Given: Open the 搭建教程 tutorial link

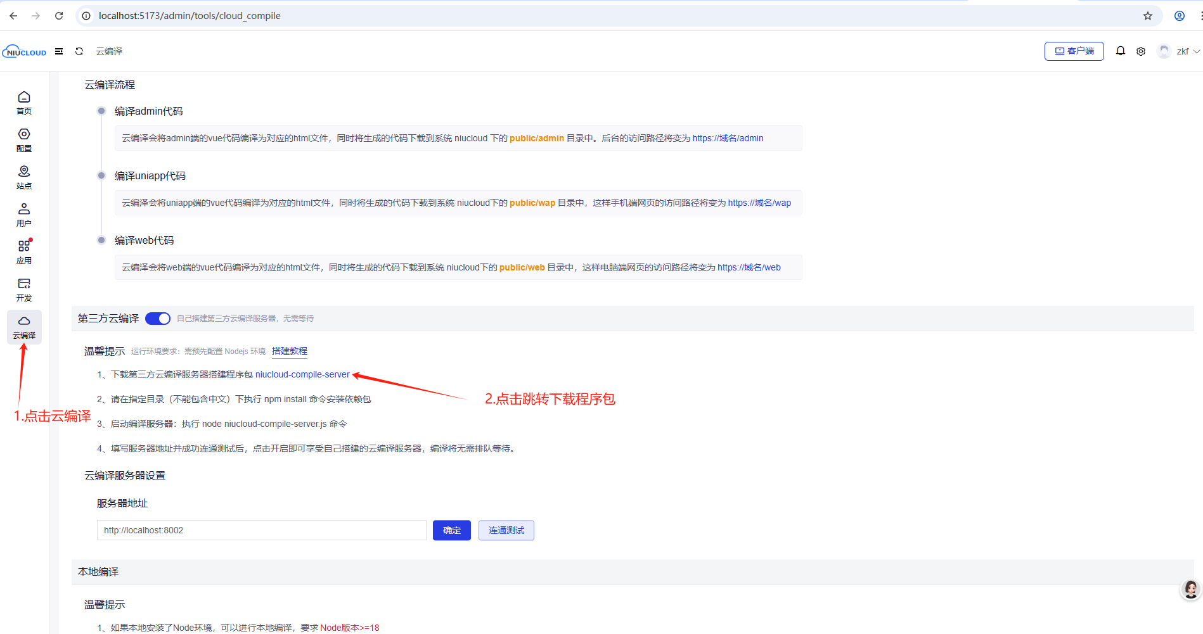Looking at the screenshot, I should coord(290,351).
